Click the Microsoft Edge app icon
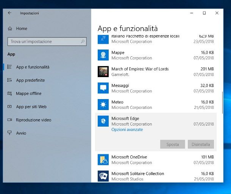This screenshot has width=231, height=194. pos(103,121)
